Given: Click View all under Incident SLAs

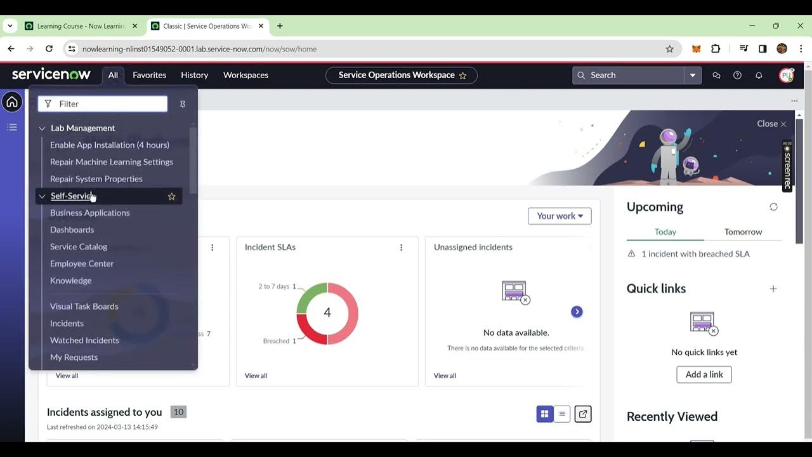Looking at the screenshot, I should (256, 376).
